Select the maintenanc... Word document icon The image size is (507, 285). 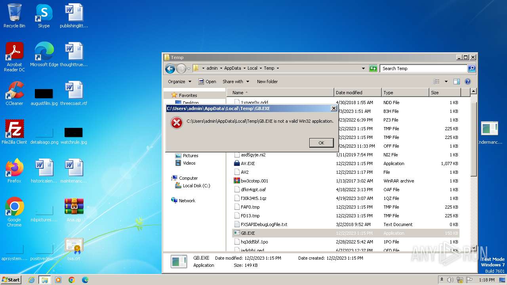74,171
